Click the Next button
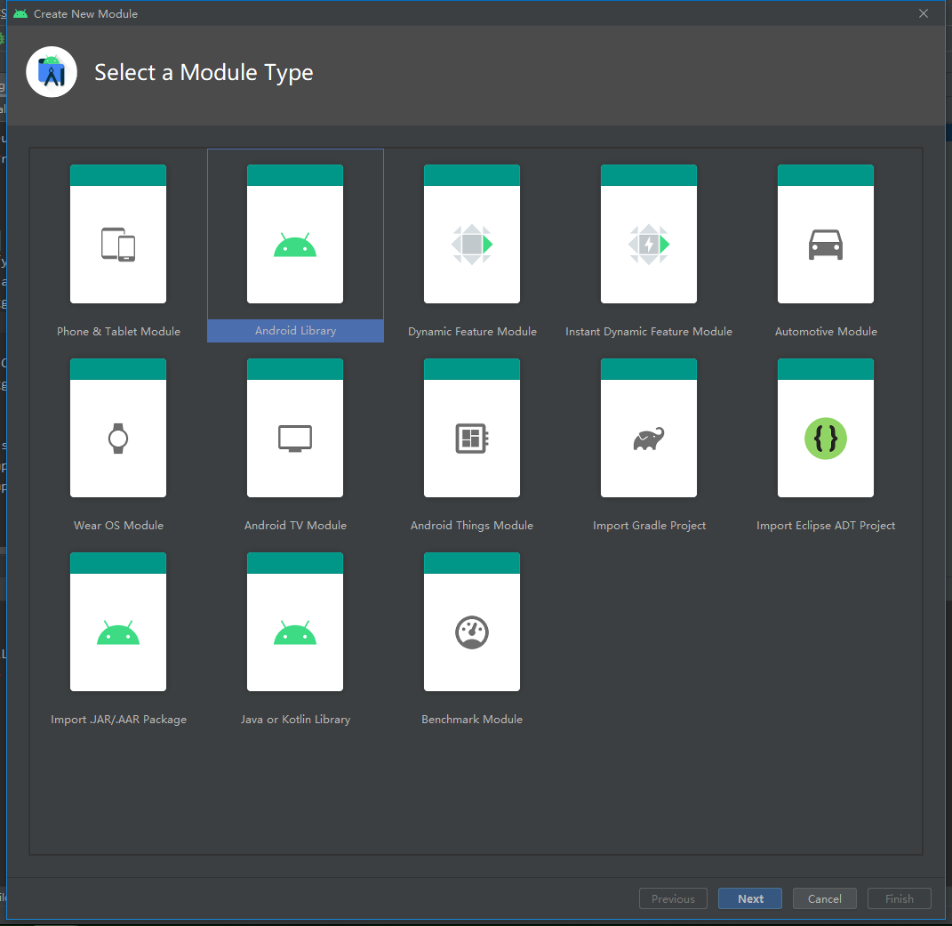The height and width of the screenshot is (926, 952). pyautogui.click(x=750, y=898)
